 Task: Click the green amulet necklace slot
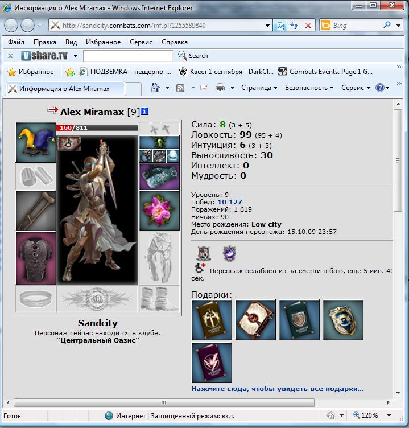point(159,142)
